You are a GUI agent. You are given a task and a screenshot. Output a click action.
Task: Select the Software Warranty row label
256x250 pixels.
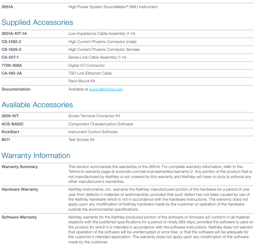coord(19,217)
